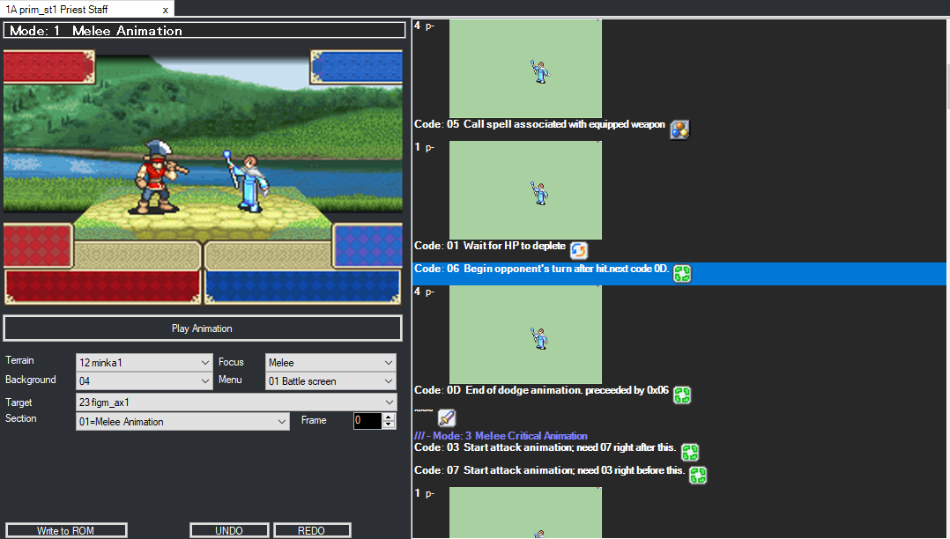Open the Terrain dropdown showing 12 minka1
Viewport: 950px width, 539px height.
[145, 362]
